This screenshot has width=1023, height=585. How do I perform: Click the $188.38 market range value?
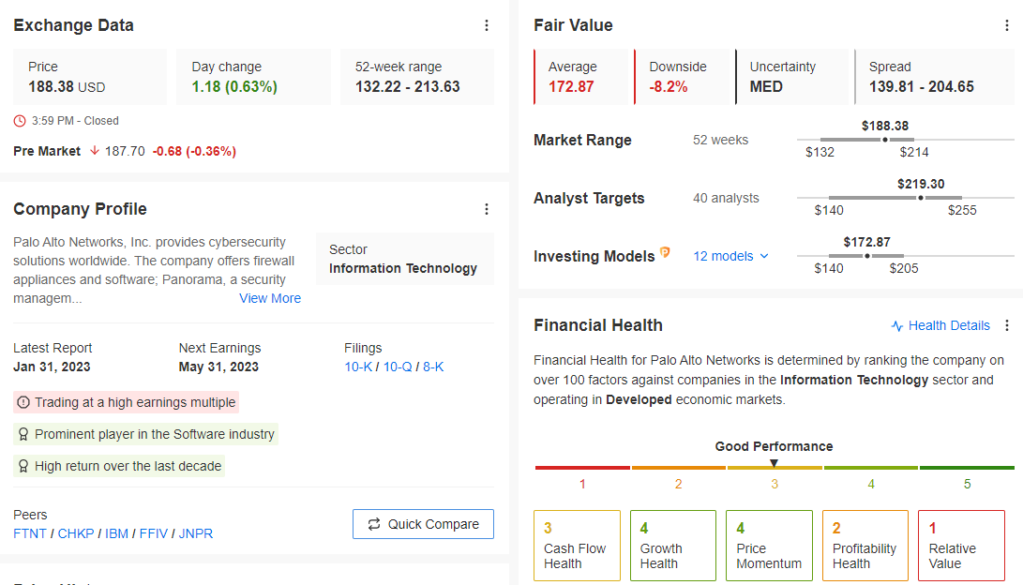(885, 126)
